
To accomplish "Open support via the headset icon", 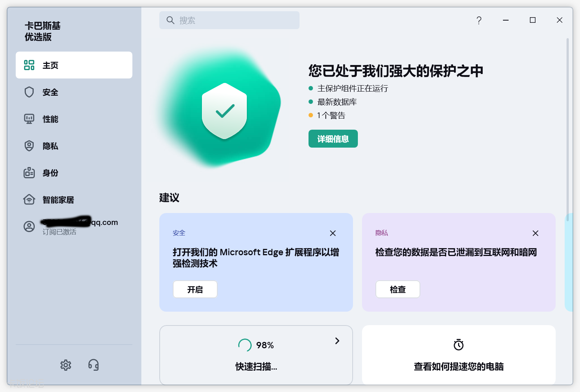I will pyautogui.click(x=93, y=365).
